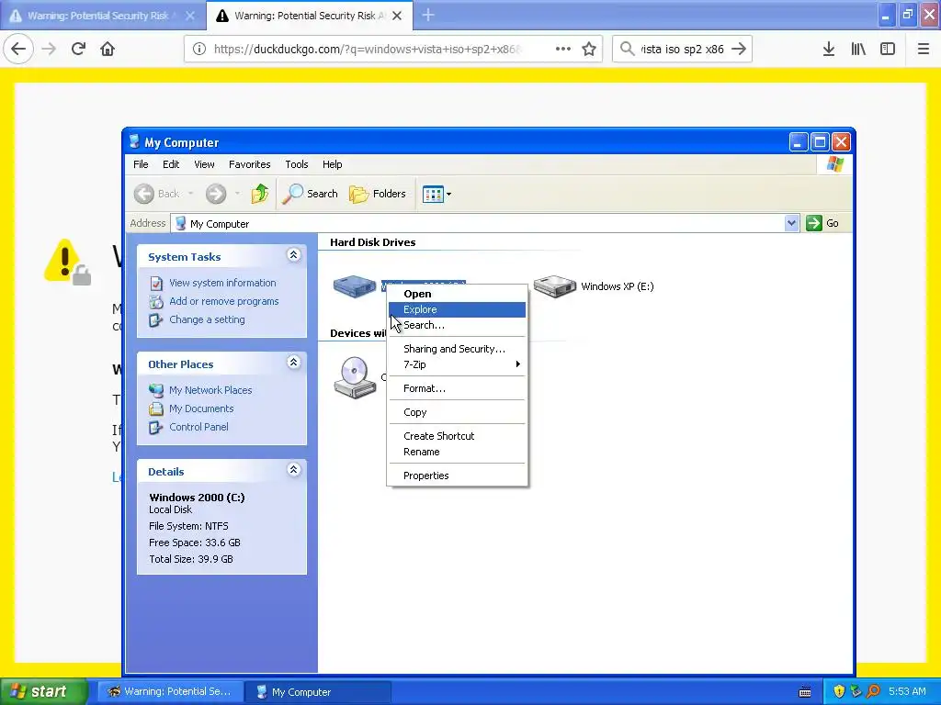
Task: Click Change a setting link
Action: (207, 319)
